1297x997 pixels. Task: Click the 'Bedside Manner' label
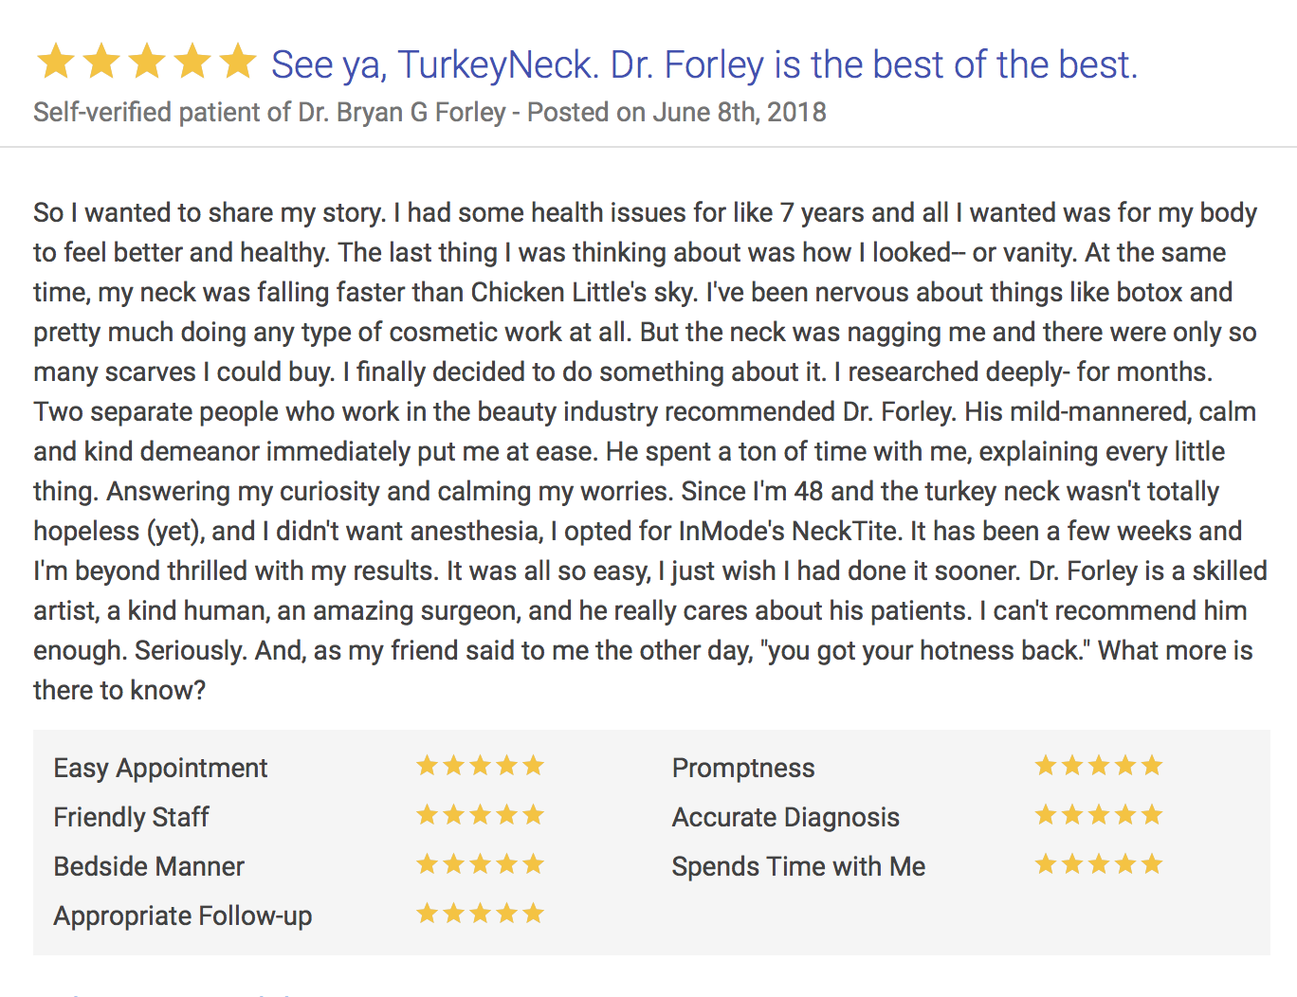click(149, 866)
